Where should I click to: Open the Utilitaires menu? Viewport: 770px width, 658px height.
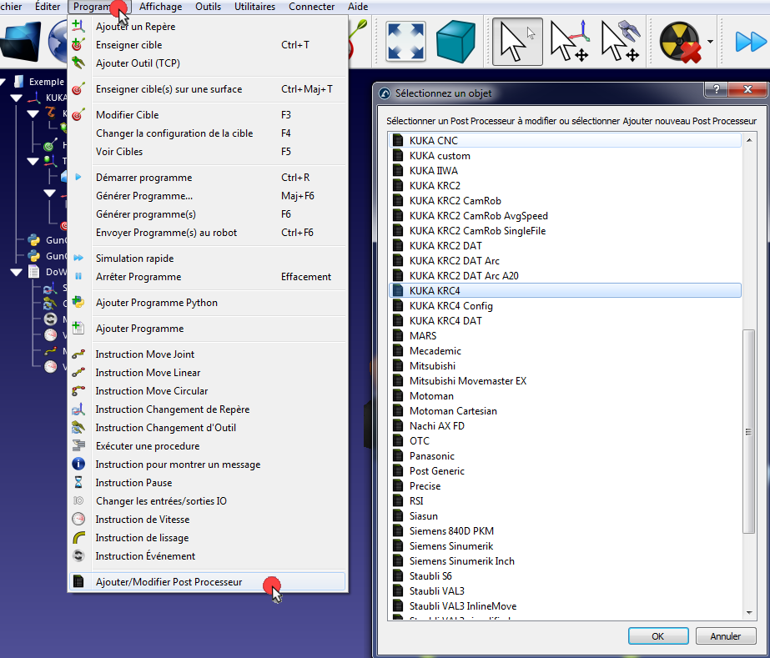point(255,7)
